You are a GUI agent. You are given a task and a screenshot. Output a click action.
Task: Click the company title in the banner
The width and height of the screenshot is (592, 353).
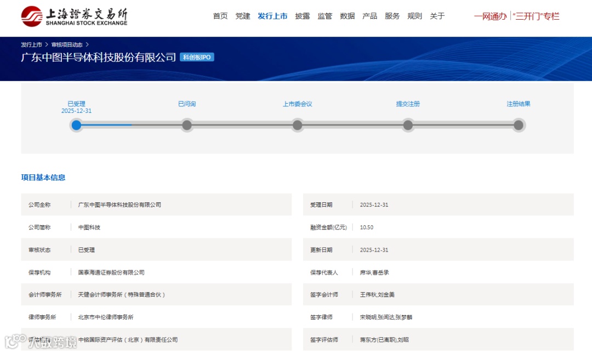[x=99, y=57]
